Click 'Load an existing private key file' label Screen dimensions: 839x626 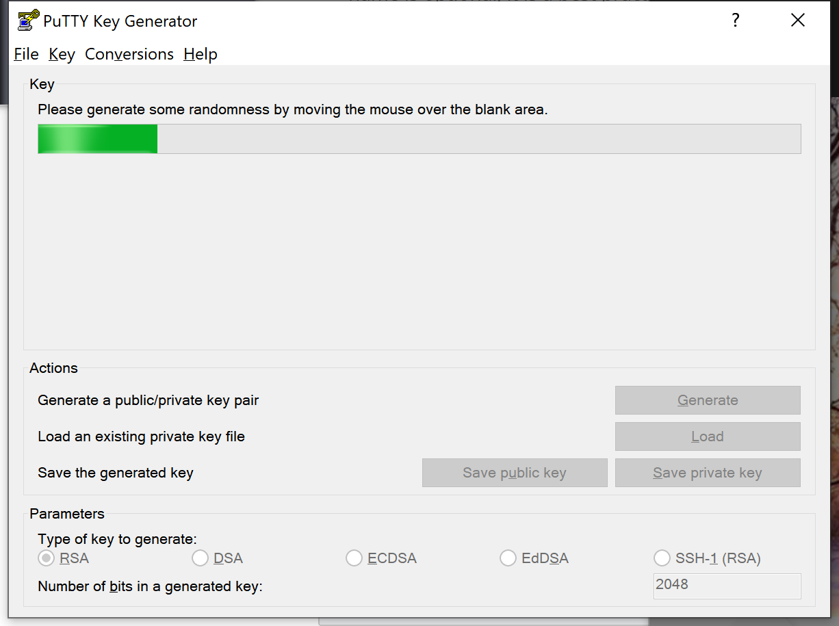coord(141,436)
